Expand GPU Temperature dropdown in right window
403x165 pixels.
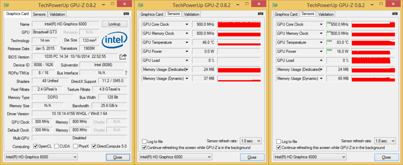[321, 42]
